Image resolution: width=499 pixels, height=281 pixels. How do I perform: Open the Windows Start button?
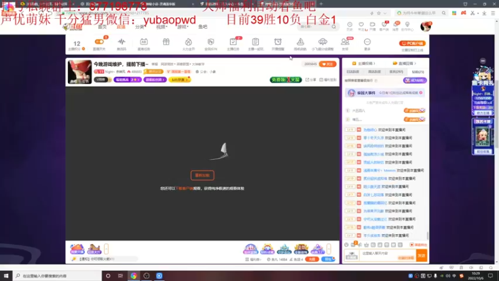pos(6,275)
